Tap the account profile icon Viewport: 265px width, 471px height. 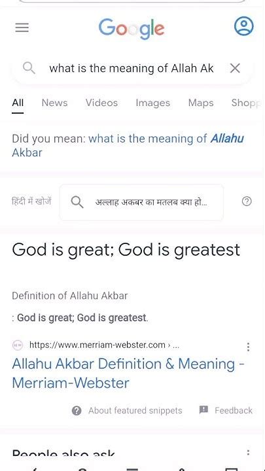(x=243, y=26)
